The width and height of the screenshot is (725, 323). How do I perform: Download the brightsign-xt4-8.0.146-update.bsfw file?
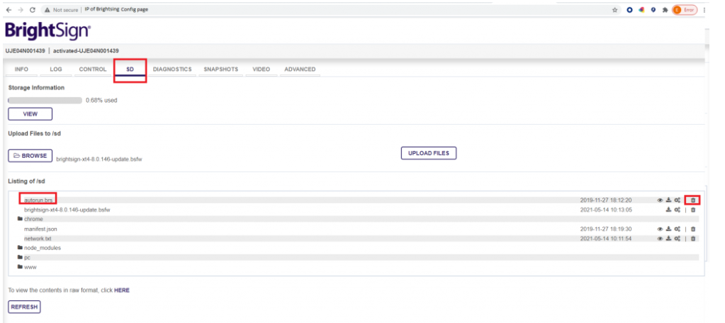pyautogui.click(x=668, y=210)
